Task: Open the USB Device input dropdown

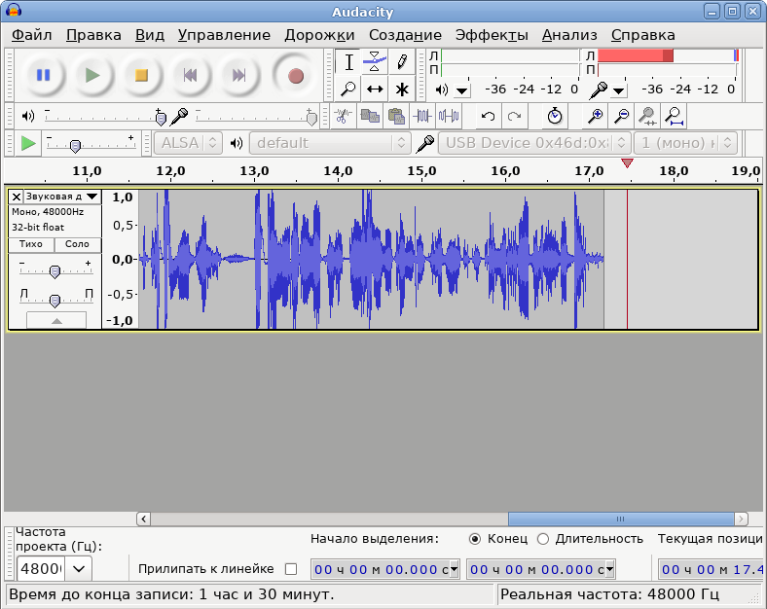Action: click(534, 143)
